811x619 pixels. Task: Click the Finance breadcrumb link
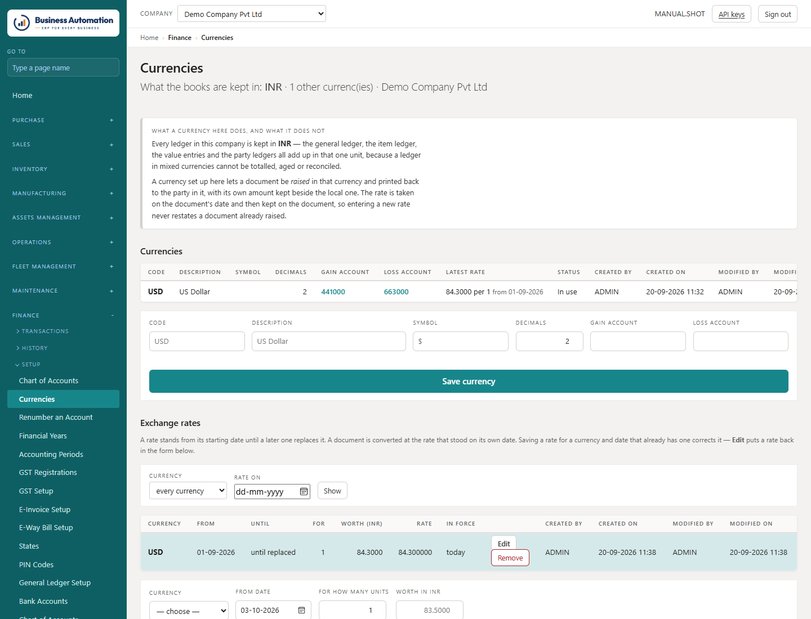click(x=180, y=38)
